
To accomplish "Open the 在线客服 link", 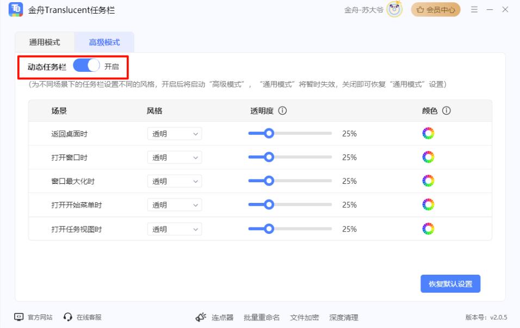I will point(89,317).
